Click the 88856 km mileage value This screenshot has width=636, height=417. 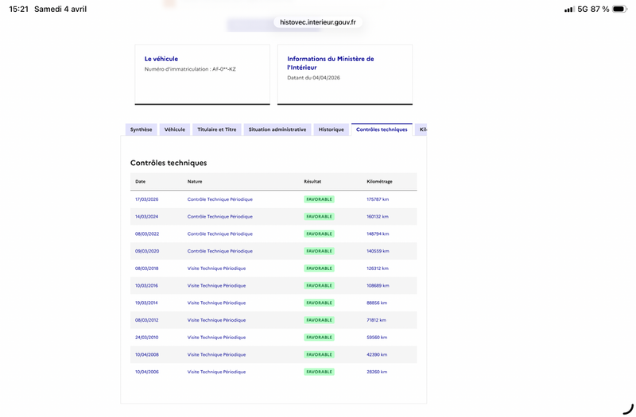[377, 303]
